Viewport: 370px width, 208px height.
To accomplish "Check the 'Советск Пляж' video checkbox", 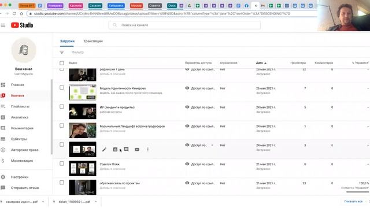I will click(x=62, y=164).
